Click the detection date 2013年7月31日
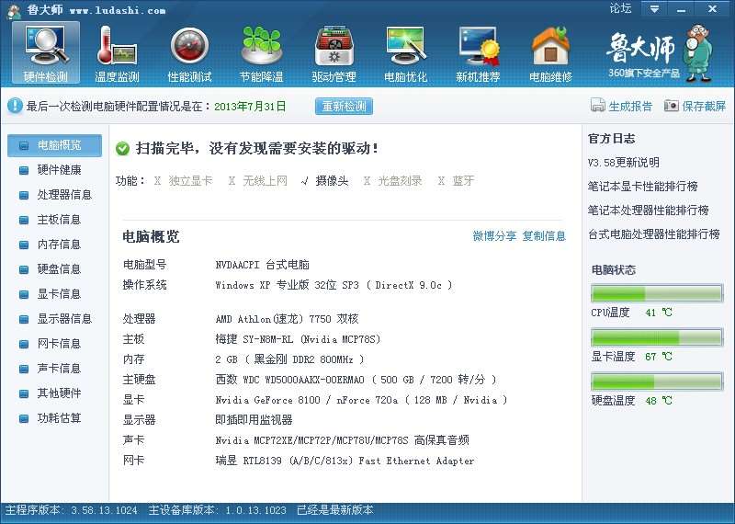Viewport: 735px width, 524px height. click(250, 107)
